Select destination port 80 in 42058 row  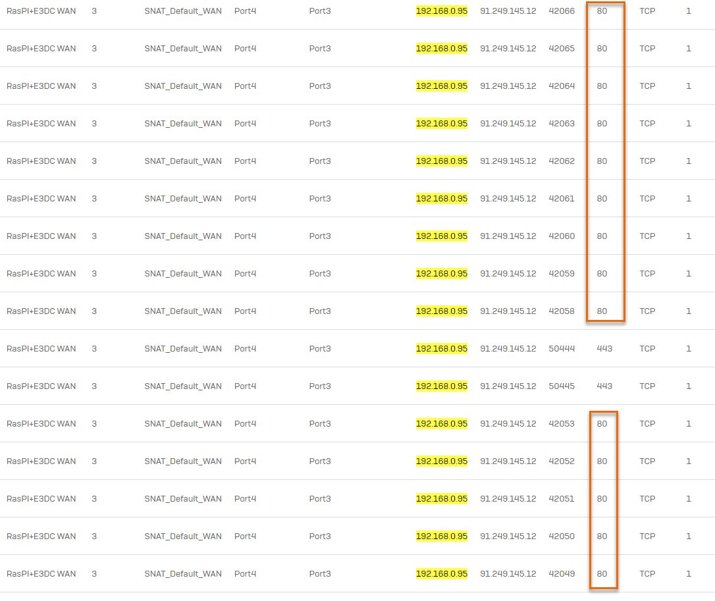pyautogui.click(x=602, y=311)
